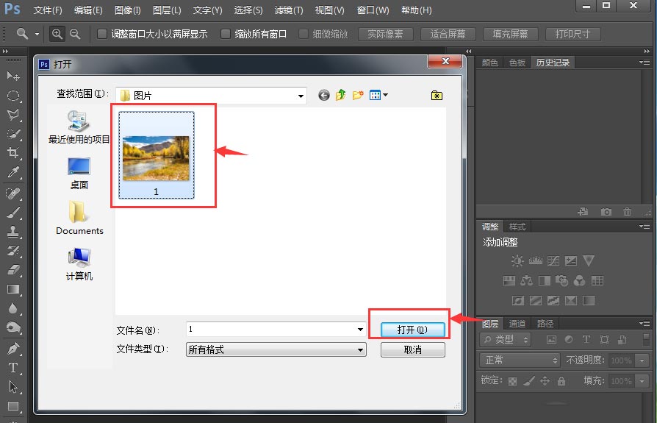Toggle resize windows to fit checkbox

tap(102, 34)
